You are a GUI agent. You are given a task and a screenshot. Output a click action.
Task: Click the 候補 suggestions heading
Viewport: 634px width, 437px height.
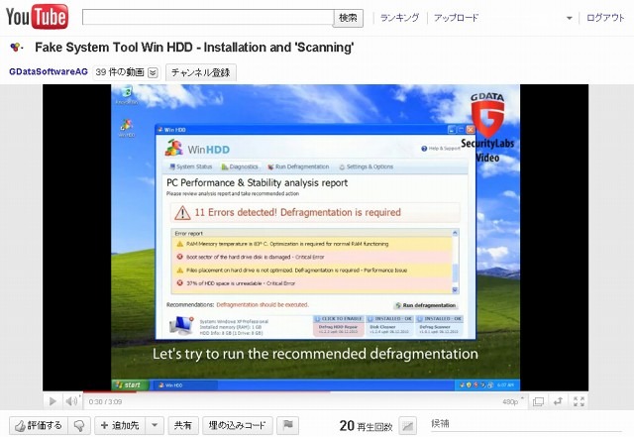[x=440, y=423]
